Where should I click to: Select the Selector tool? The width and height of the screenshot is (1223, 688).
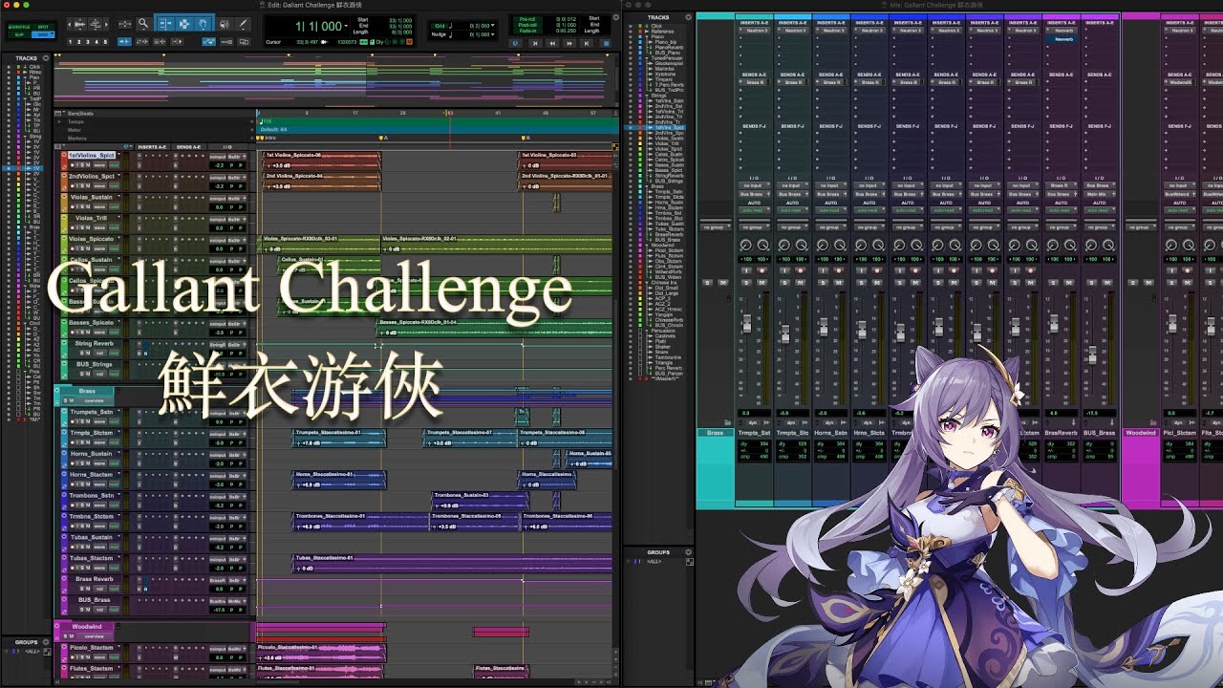tap(184, 24)
